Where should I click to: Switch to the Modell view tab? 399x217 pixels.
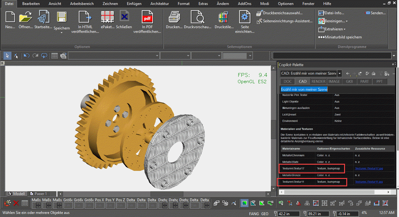(17, 194)
